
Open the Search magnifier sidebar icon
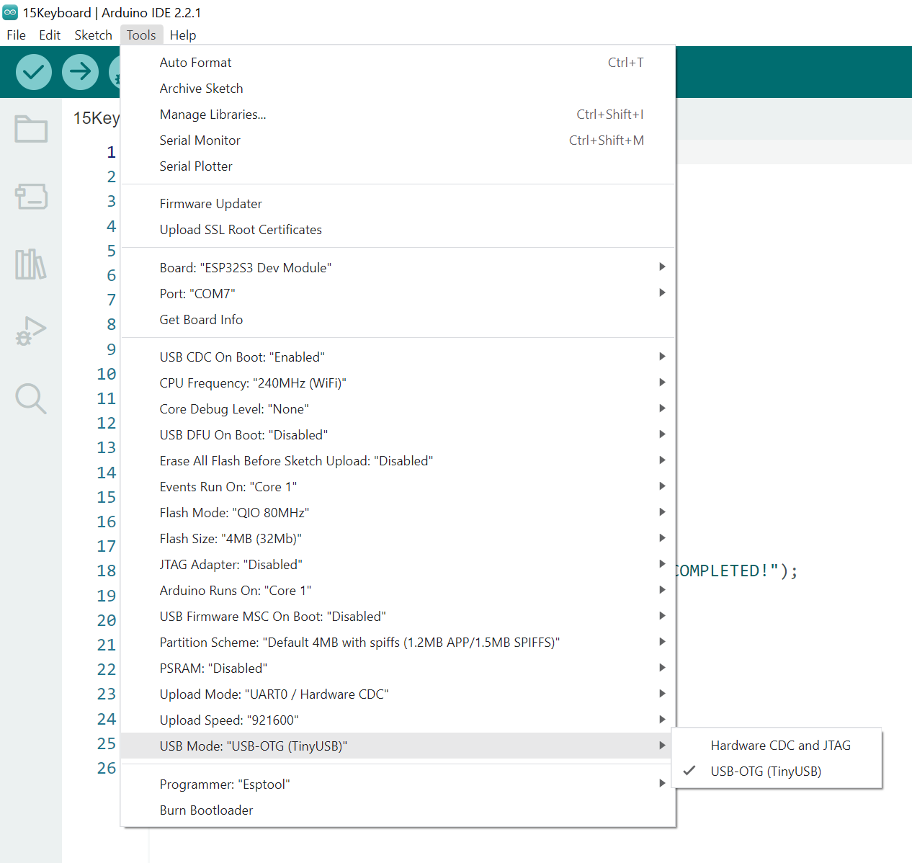click(x=31, y=398)
